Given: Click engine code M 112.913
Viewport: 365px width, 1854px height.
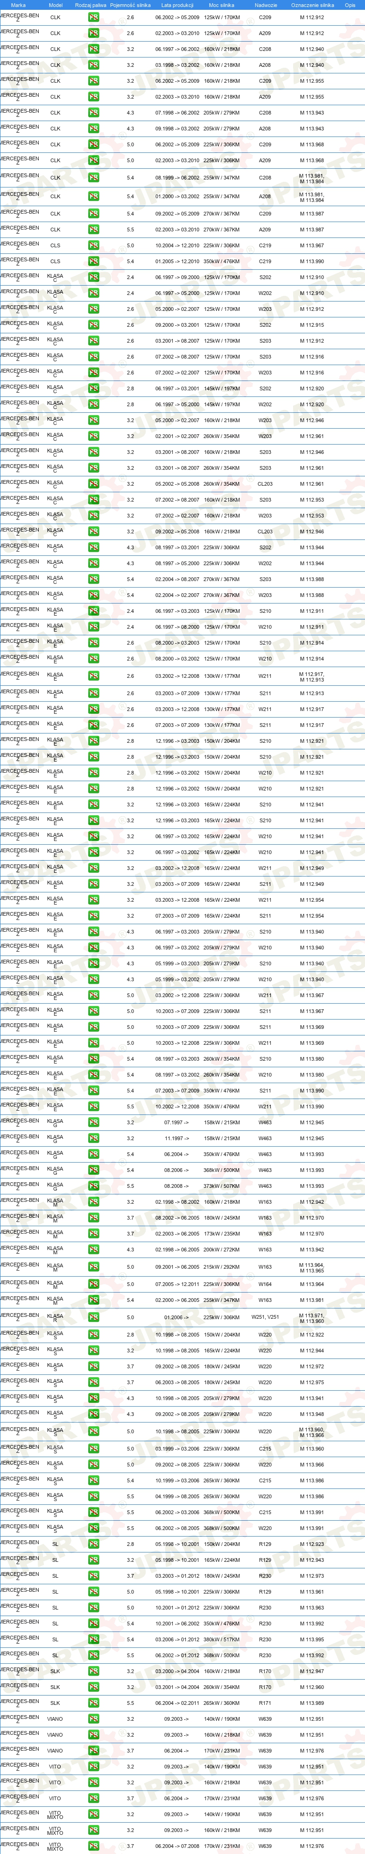Looking at the screenshot, I should click(x=312, y=693).
